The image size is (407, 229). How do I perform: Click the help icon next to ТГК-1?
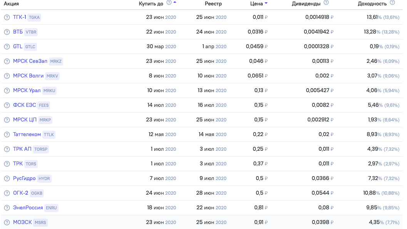click(7, 17)
